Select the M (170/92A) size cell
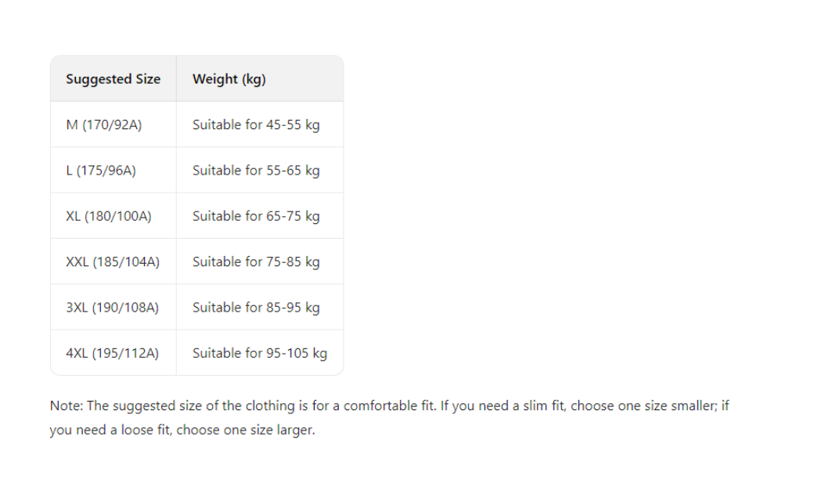The width and height of the screenshot is (825, 501). click(104, 124)
